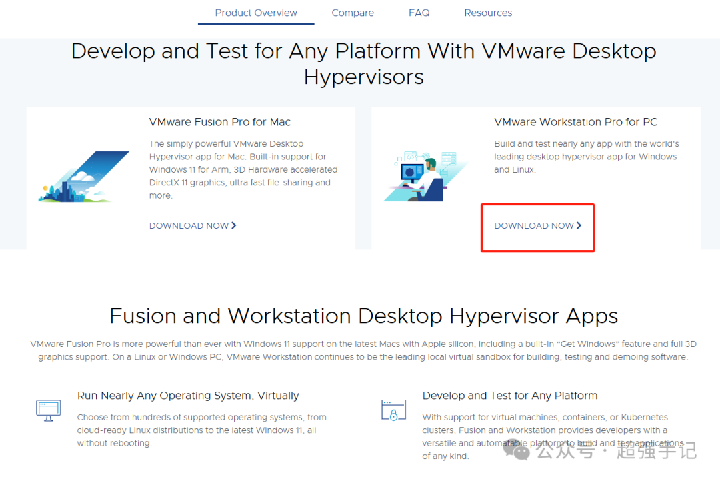Image resolution: width=720 pixels, height=479 pixels.
Task: Click the locked browser window icon beside Develop and Test
Action: (x=393, y=410)
